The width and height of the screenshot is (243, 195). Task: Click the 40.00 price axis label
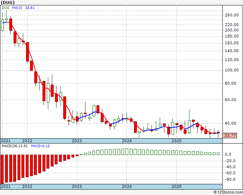coord(230,123)
